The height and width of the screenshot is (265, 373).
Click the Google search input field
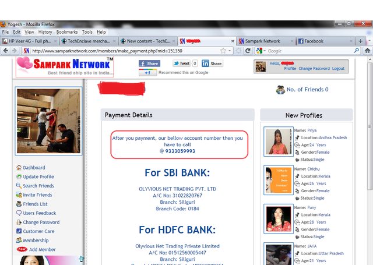click(x=309, y=51)
